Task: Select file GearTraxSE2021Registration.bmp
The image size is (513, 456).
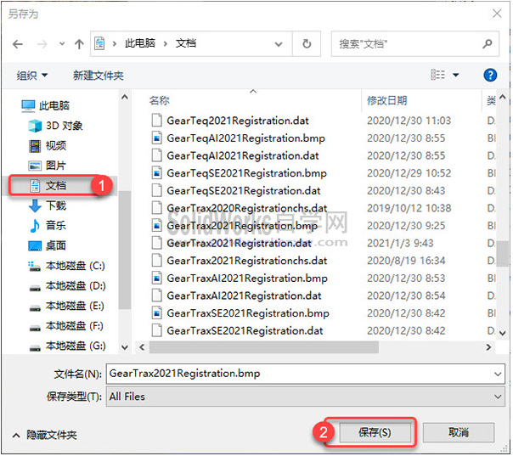Action: (x=248, y=313)
